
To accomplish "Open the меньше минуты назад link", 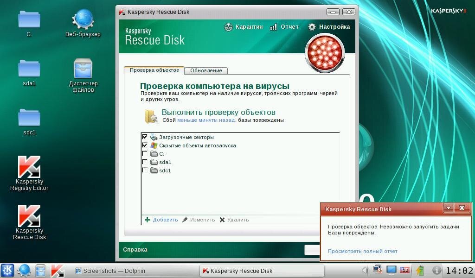I will 206,120.
